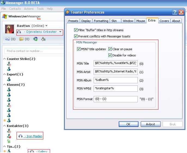
Task: Switch to the Mouse tab
Action: coord(141,21)
